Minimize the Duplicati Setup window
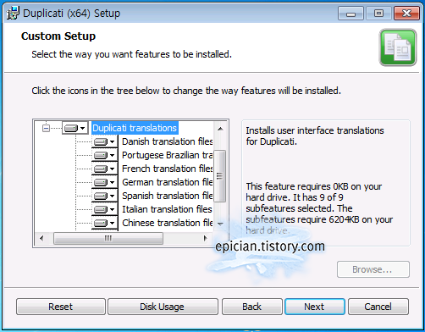Viewport: 425px width, 332px height. (350, 14)
